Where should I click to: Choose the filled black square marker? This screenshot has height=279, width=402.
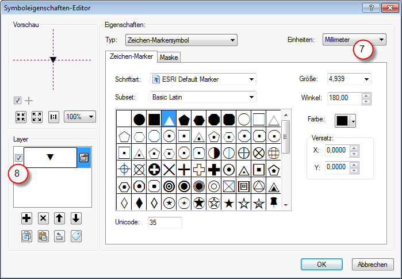click(x=154, y=119)
